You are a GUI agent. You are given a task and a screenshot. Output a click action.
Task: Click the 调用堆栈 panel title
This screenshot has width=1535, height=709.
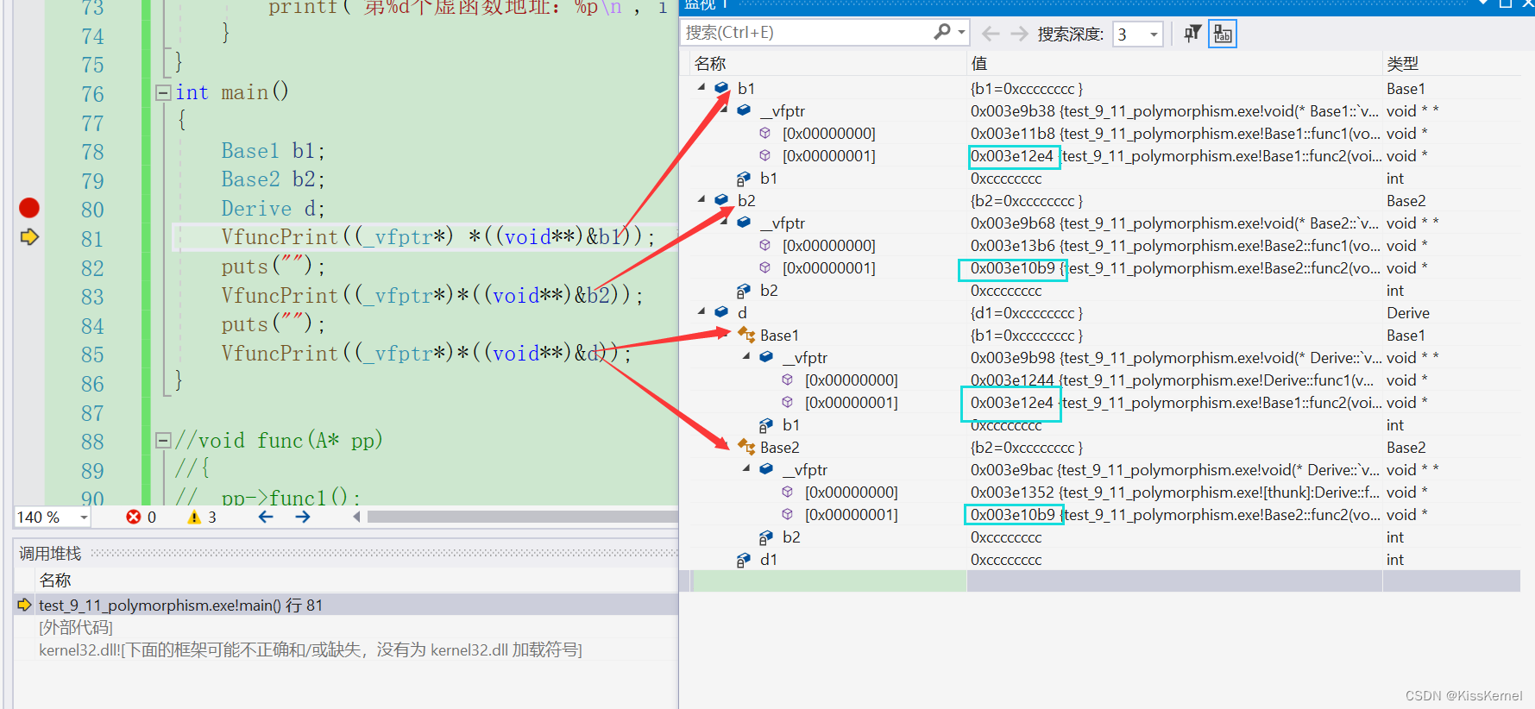[x=50, y=554]
